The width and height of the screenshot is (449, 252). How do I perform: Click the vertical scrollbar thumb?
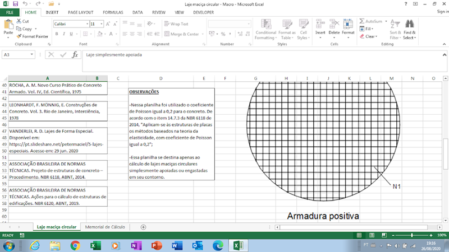445,154
